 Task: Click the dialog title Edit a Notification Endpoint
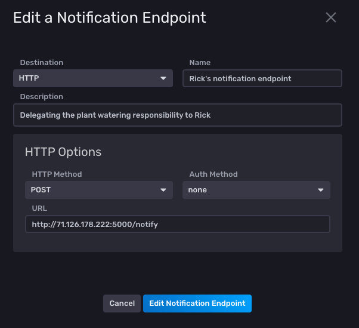click(x=110, y=18)
